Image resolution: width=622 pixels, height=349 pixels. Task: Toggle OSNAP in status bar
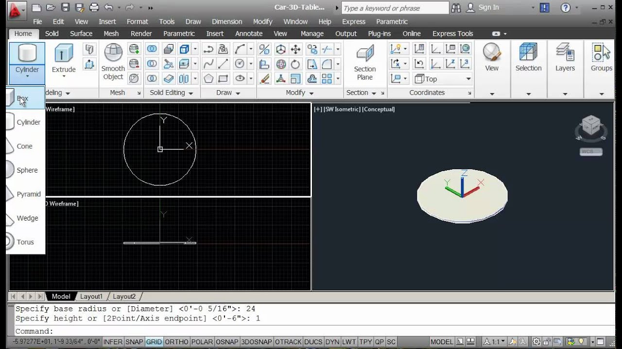click(x=227, y=342)
